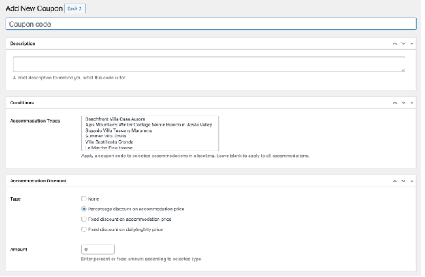This screenshot has width=425, height=277.
Task: Move the Conditions panel down
Action: click(403, 103)
